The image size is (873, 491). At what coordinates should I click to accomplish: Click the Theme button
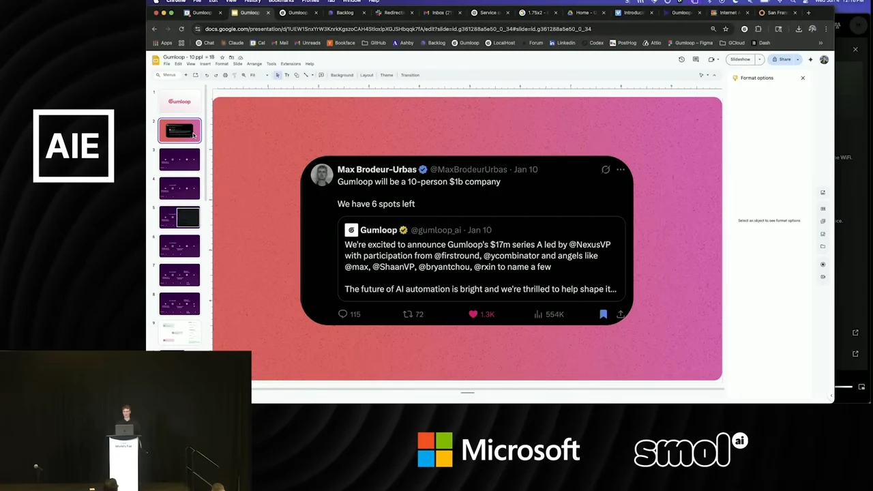click(x=387, y=75)
